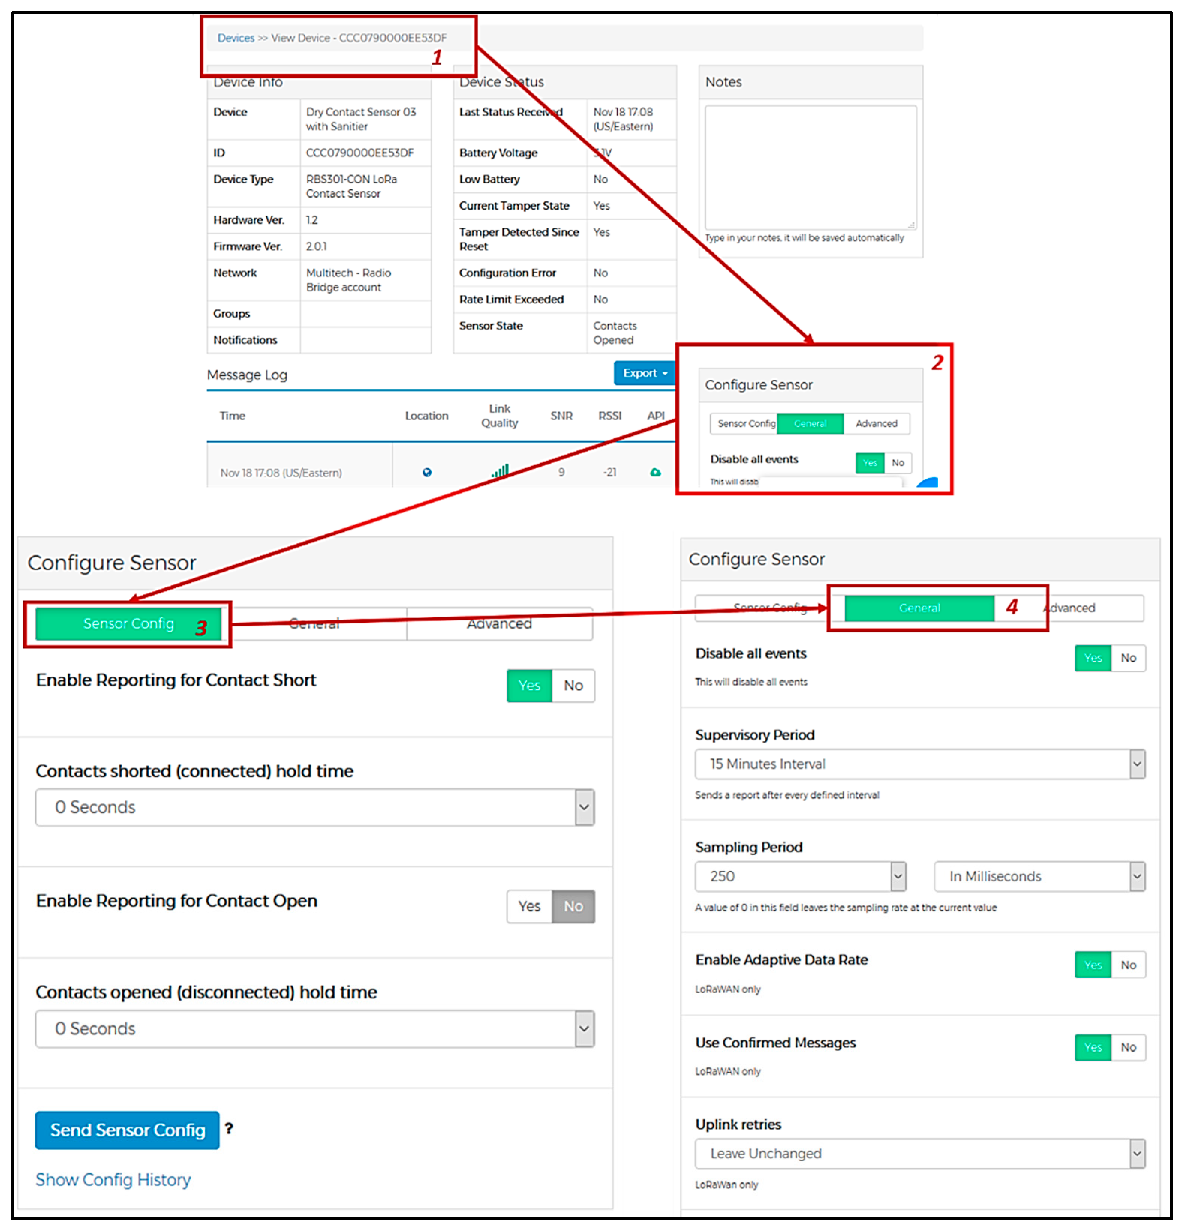Open the Show Config History link
This screenshot has width=1185, height=1232.
click(x=113, y=1181)
